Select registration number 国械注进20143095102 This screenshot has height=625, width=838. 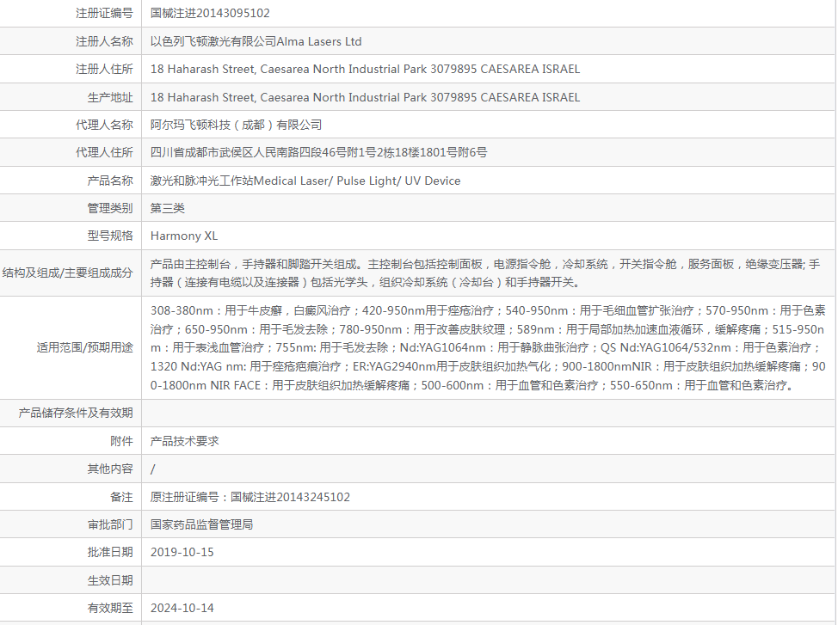210,14
